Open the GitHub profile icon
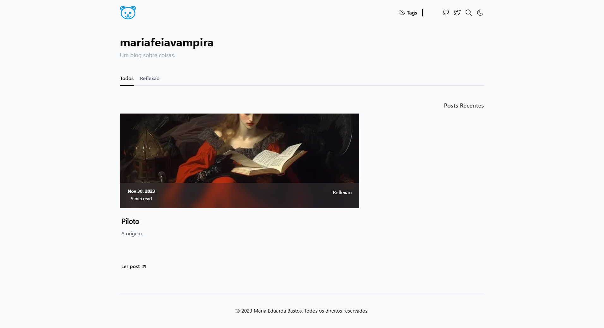This screenshot has width=604, height=328. pos(445,13)
